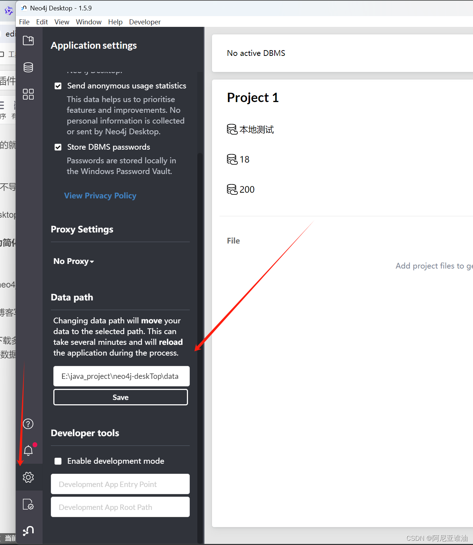
Task: Open the File menu
Action: coord(24,22)
